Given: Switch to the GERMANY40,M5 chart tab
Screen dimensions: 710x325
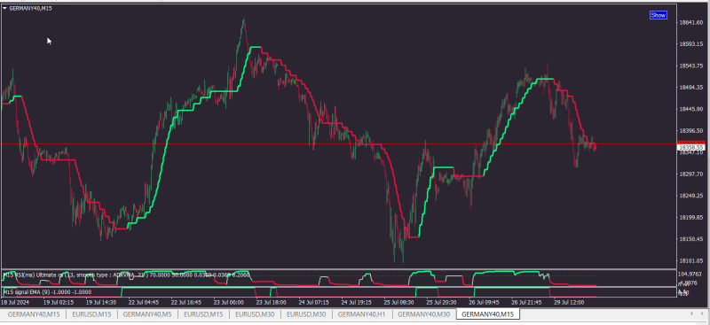Looking at the screenshot, I should click(147, 313).
